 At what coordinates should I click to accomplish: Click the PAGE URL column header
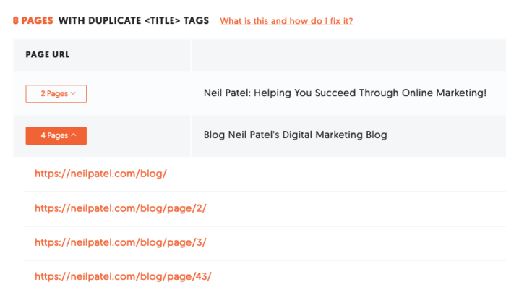pyautogui.click(x=48, y=54)
